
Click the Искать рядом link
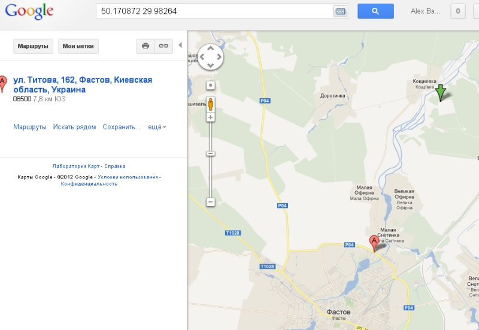pyautogui.click(x=74, y=127)
